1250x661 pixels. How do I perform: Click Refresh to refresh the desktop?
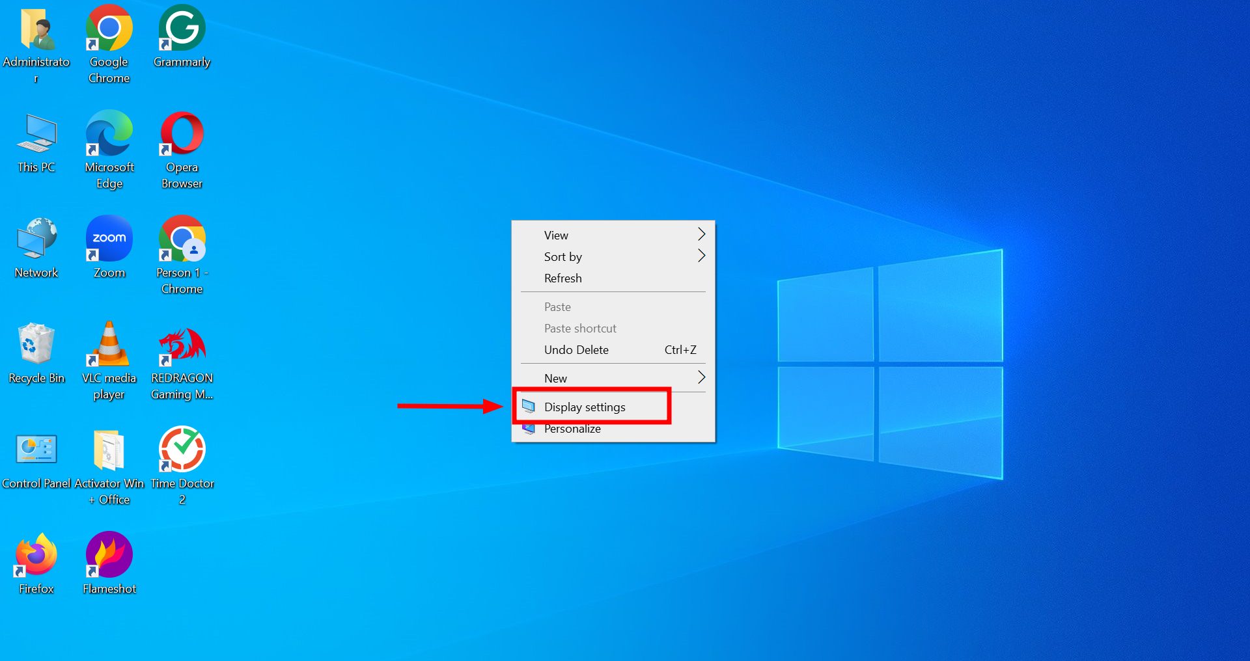click(562, 278)
